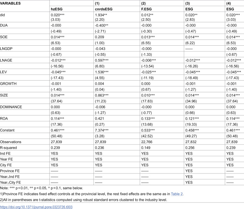Screen dimensions: 244x209
Task: Click the column (3) number header
Action: tap(187, 3)
